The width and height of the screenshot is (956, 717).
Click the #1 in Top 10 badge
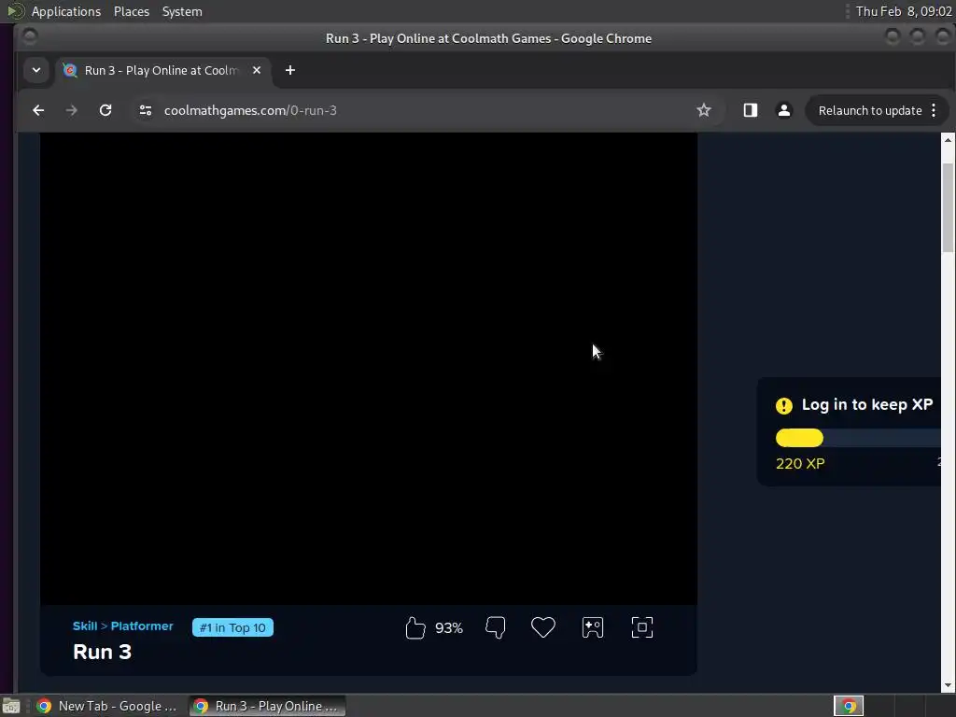point(232,627)
